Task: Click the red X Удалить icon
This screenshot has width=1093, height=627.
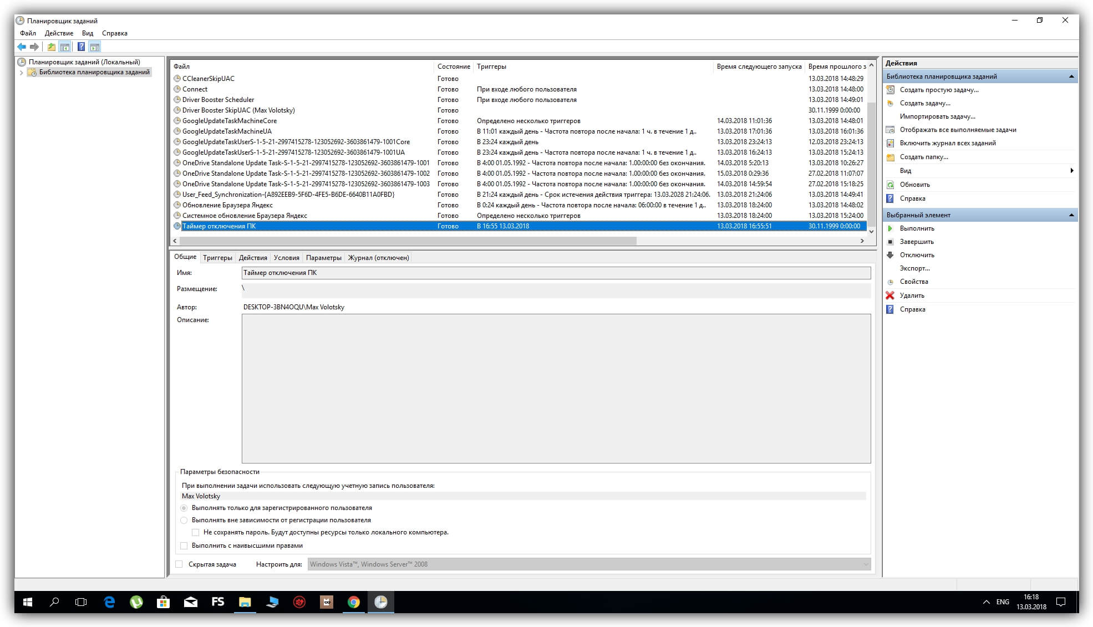Action: (x=890, y=295)
